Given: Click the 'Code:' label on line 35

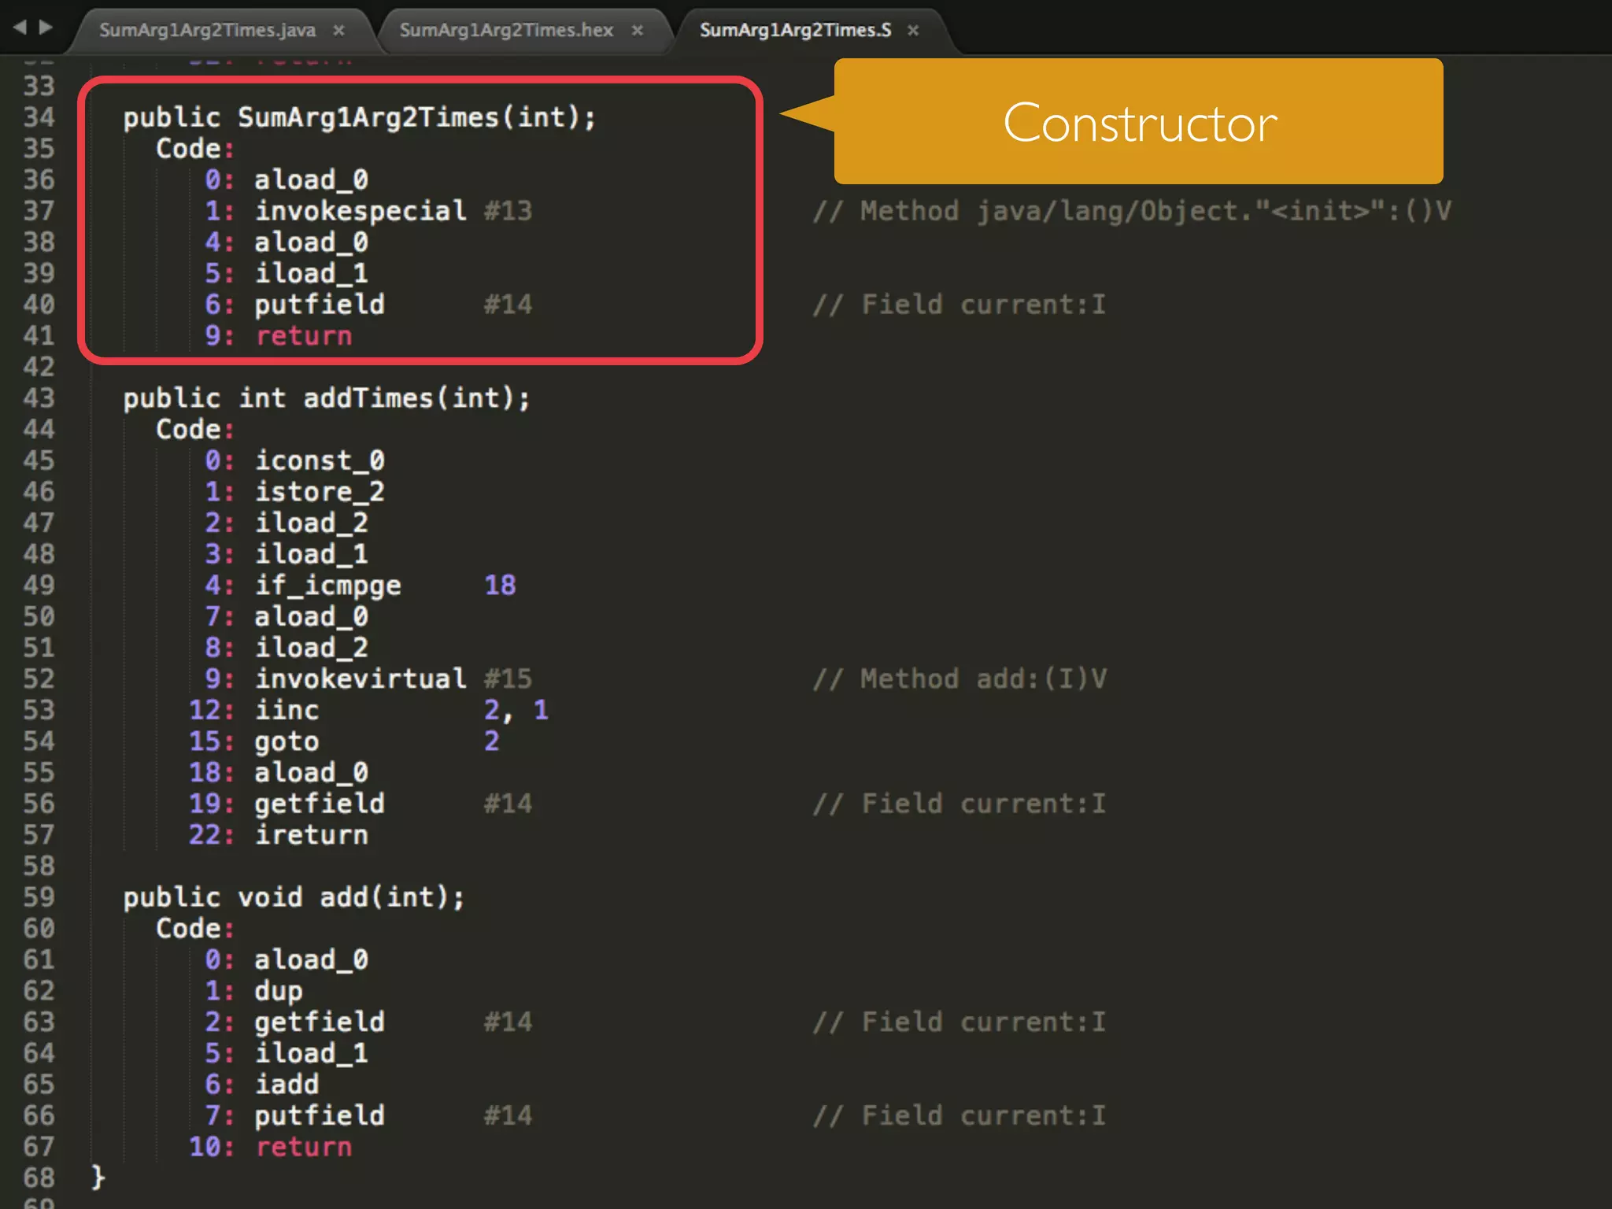Looking at the screenshot, I should click(194, 149).
